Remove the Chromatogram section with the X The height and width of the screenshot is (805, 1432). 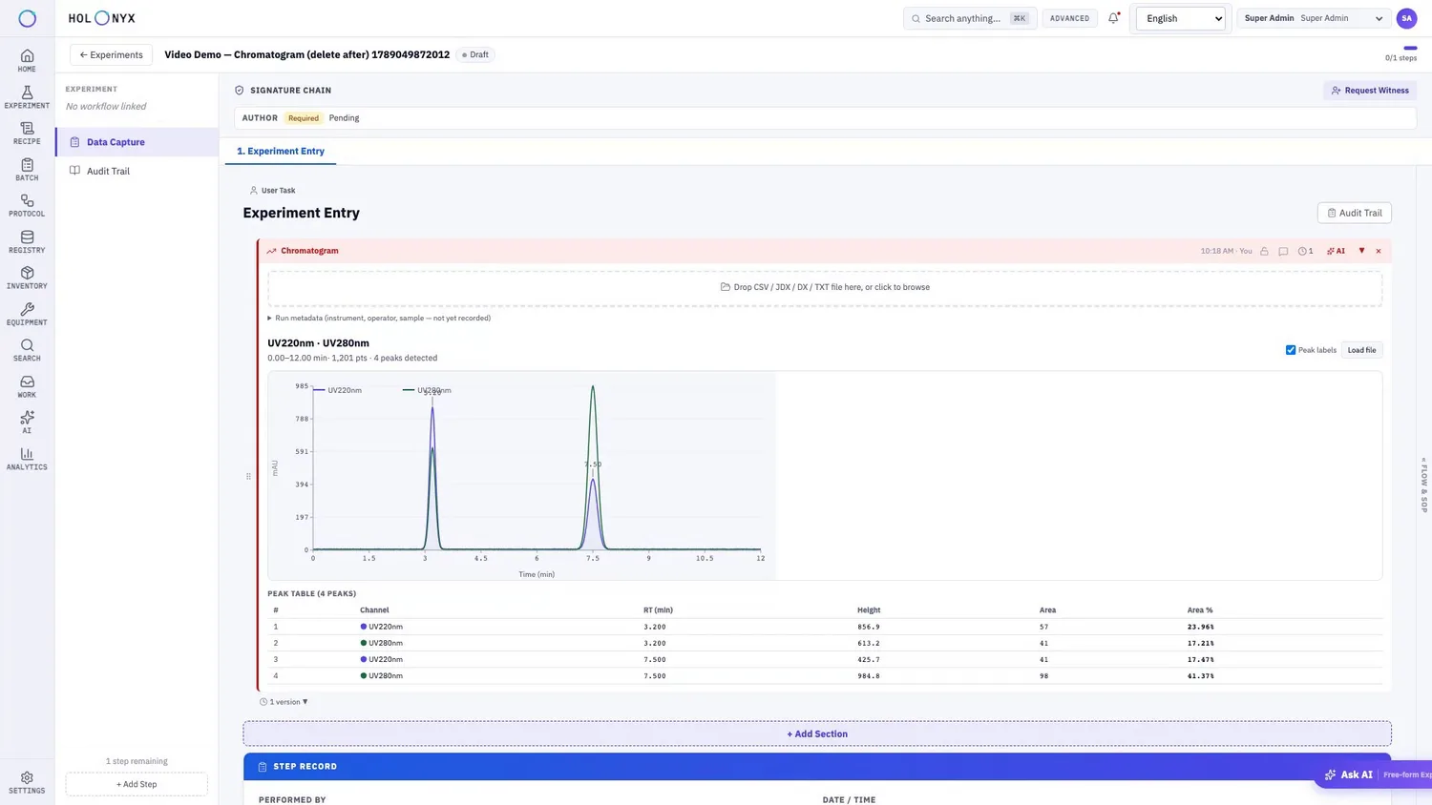point(1378,251)
